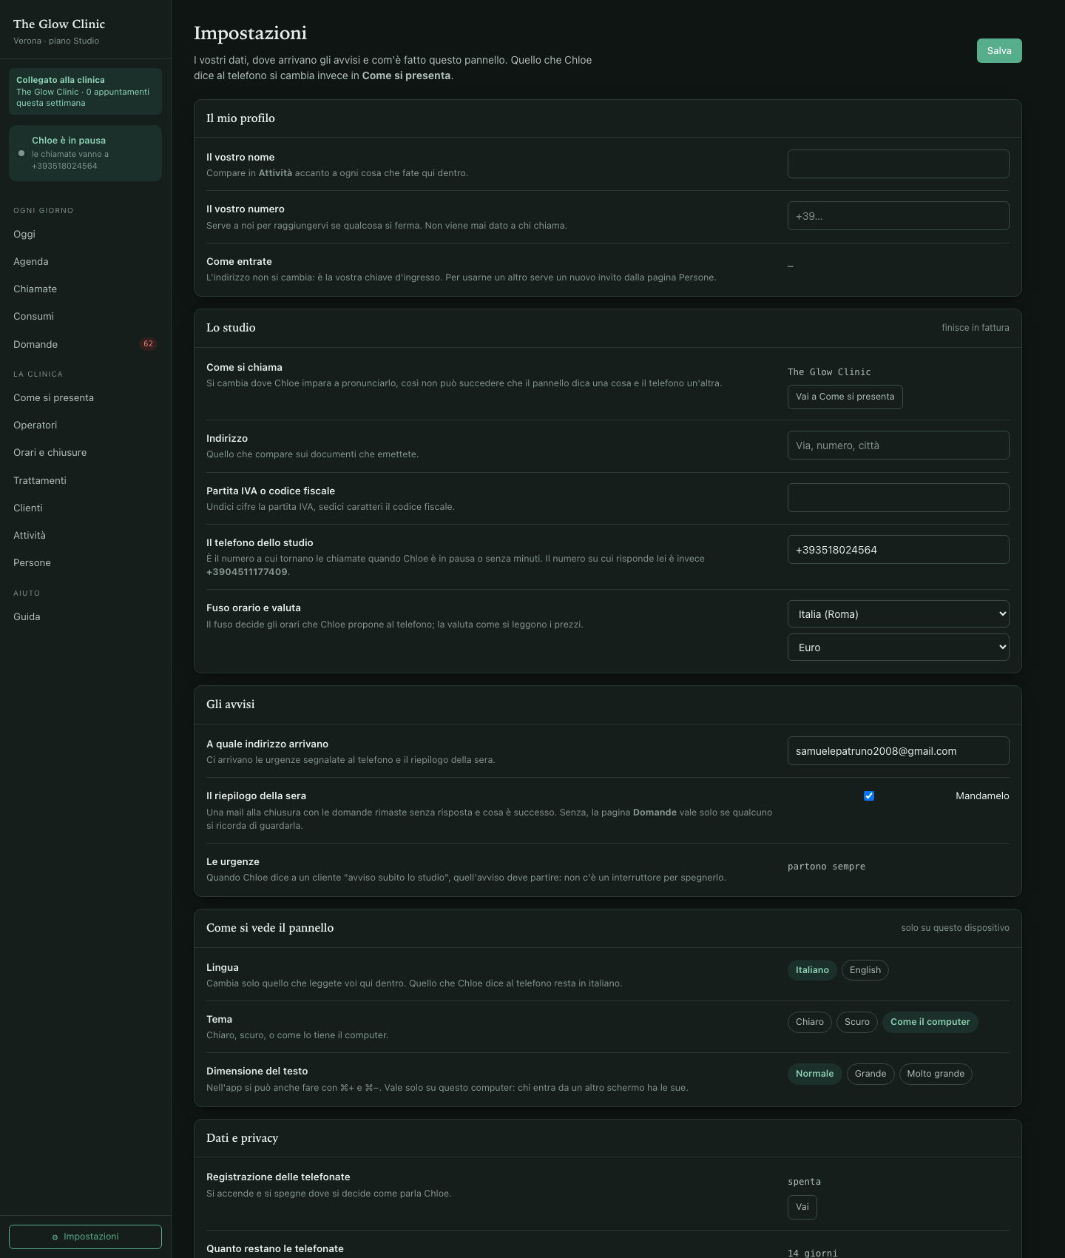The image size is (1065, 1258).
Task: Click the bold Come si presenta text in intro
Action: pyautogui.click(x=406, y=75)
